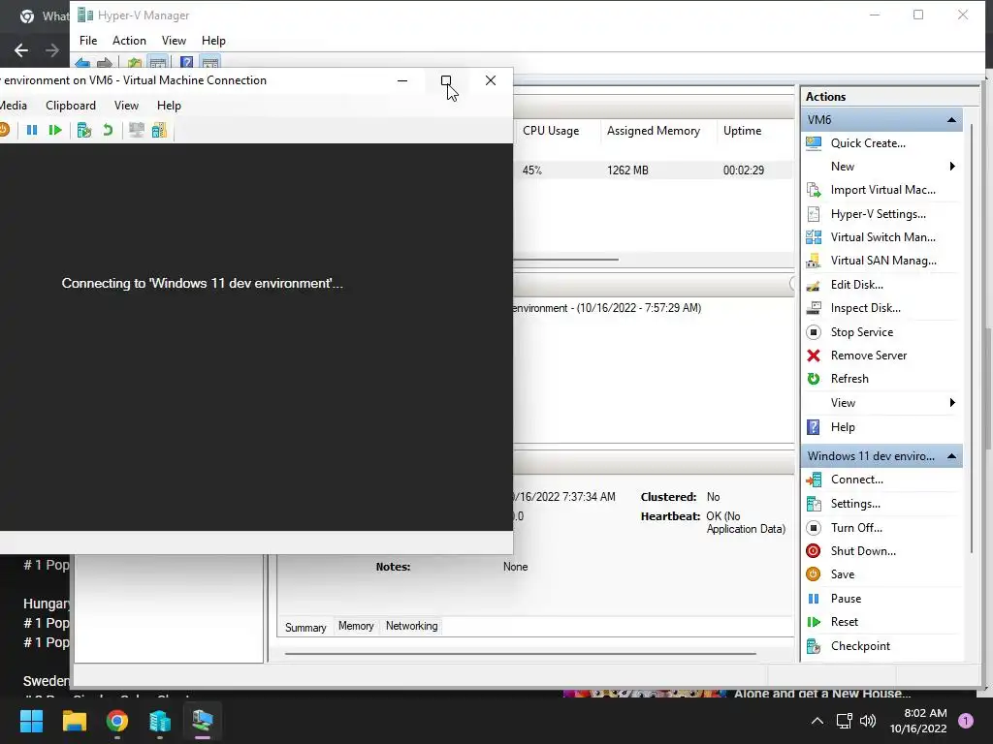Click rightmost toolbar icon in VM Connection window
Viewport: 993px width, 744px height.
point(159,130)
